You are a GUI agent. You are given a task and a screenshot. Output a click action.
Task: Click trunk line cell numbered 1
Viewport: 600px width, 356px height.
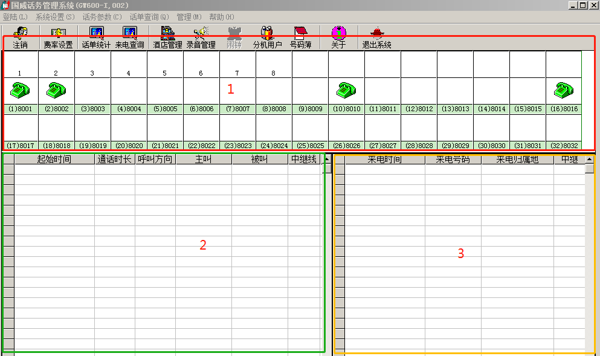[x=20, y=65]
